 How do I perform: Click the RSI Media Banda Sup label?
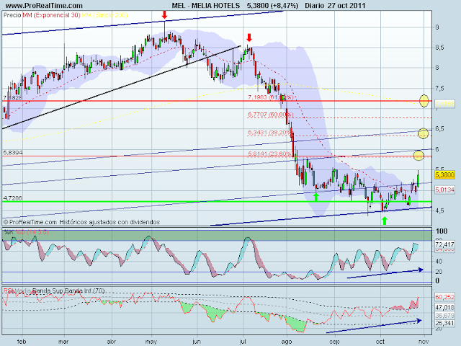(x=54, y=291)
